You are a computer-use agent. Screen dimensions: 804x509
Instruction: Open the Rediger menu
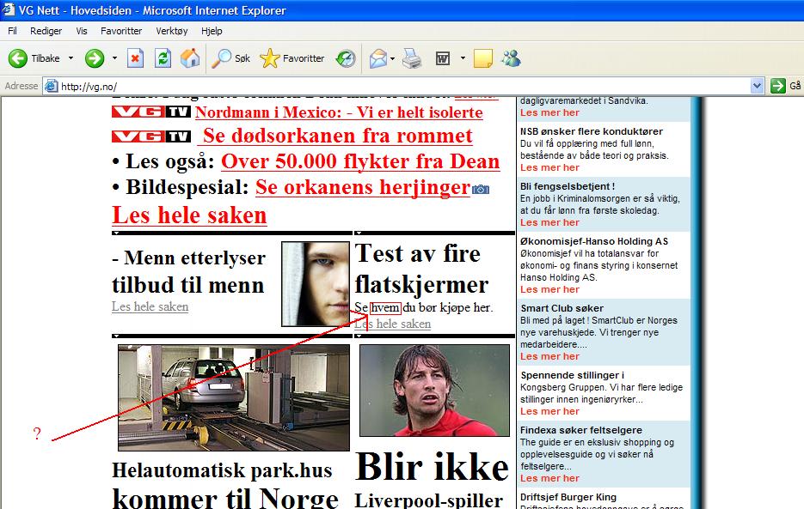pyautogui.click(x=46, y=31)
